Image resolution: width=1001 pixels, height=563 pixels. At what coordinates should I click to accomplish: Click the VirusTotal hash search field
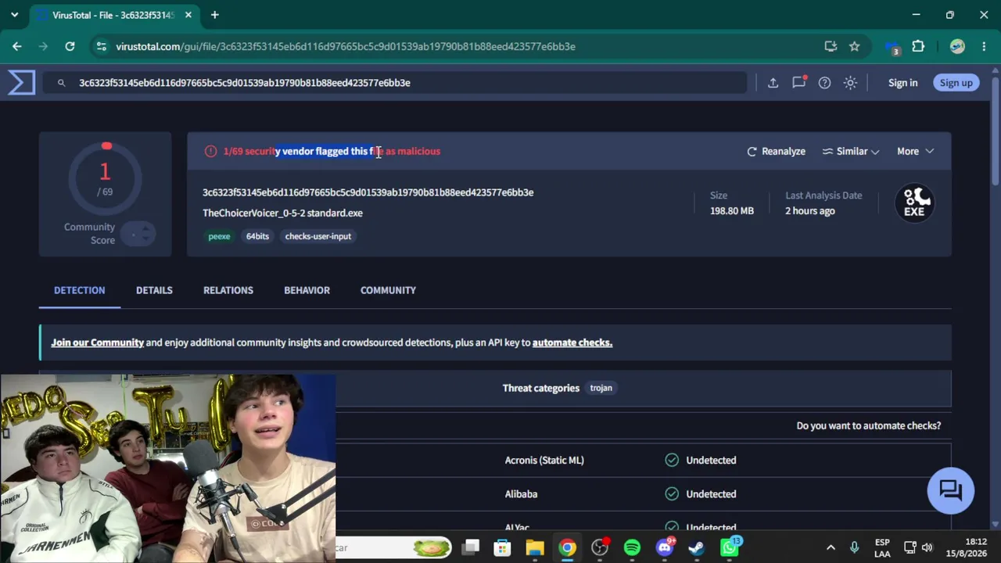(x=395, y=83)
